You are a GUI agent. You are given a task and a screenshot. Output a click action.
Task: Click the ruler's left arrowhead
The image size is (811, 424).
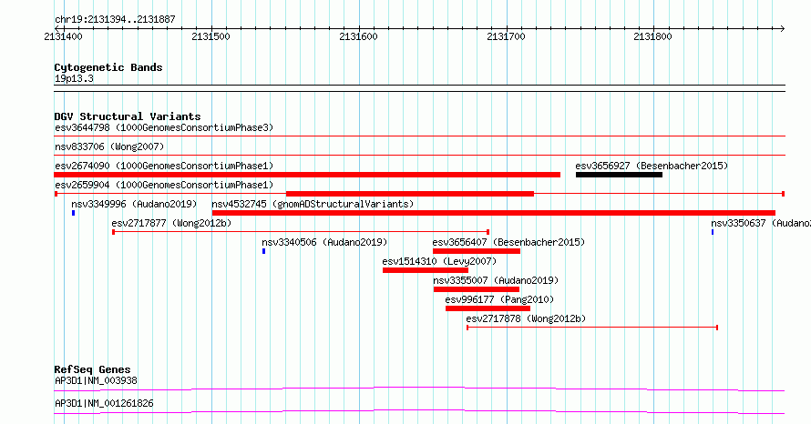point(56,28)
